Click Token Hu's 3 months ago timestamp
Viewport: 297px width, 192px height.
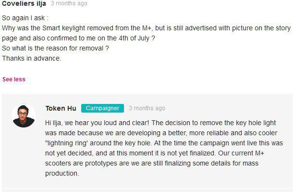coord(147,108)
